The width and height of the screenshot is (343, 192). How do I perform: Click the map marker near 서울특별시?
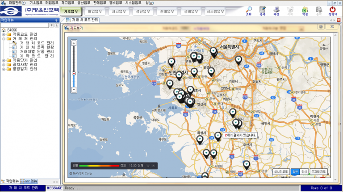[213, 52]
